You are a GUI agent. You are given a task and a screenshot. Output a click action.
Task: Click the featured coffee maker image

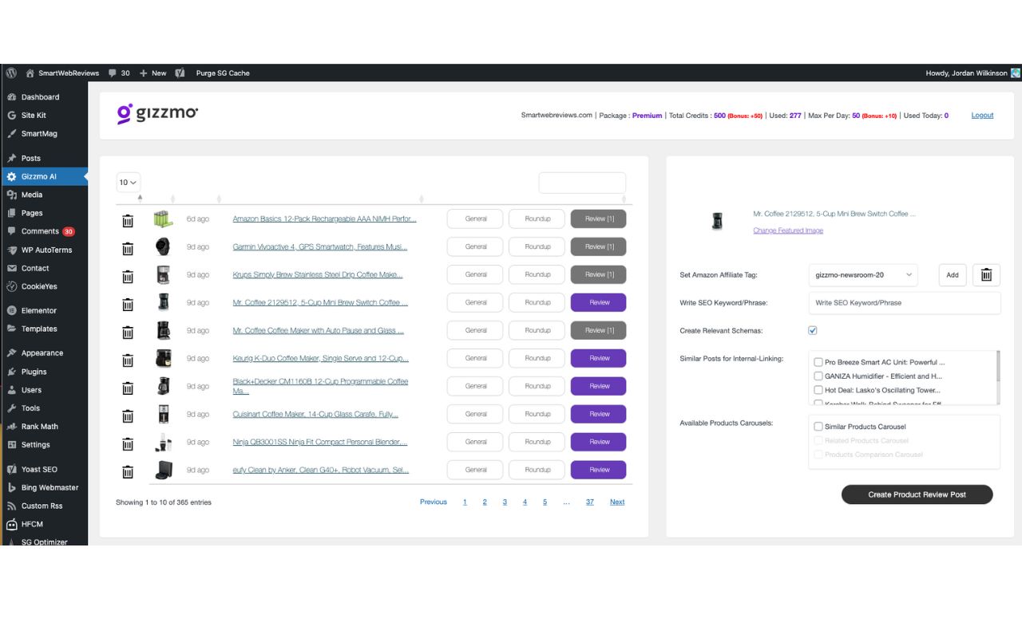point(717,222)
